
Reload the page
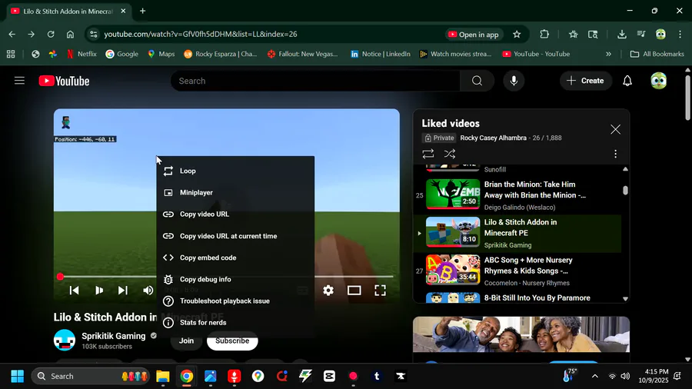tap(51, 35)
